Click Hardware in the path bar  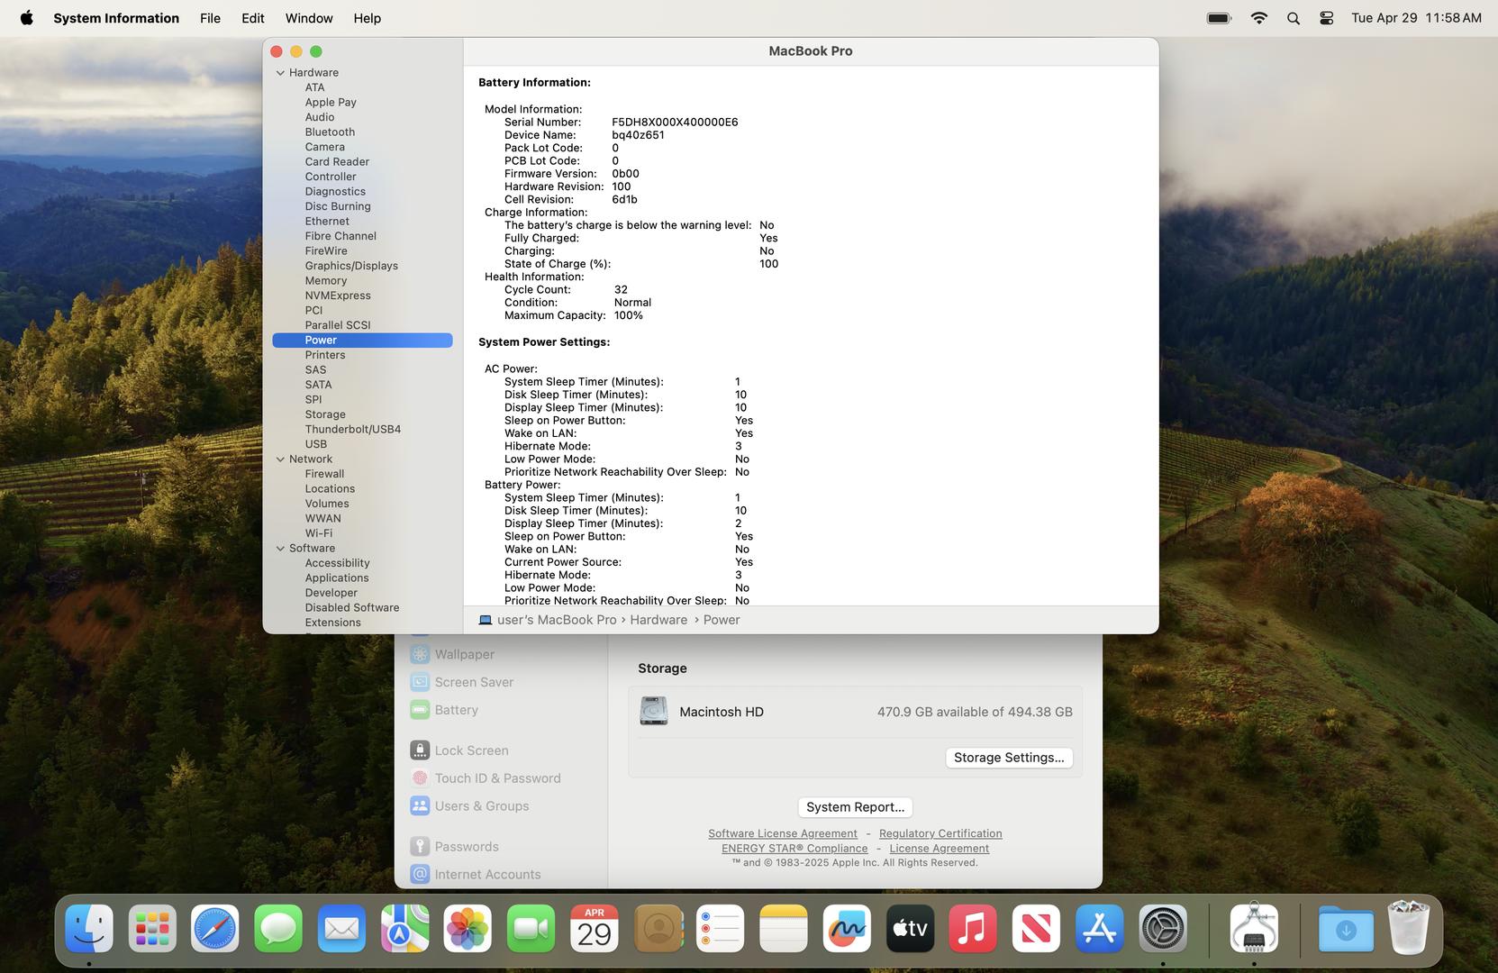(x=658, y=620)
